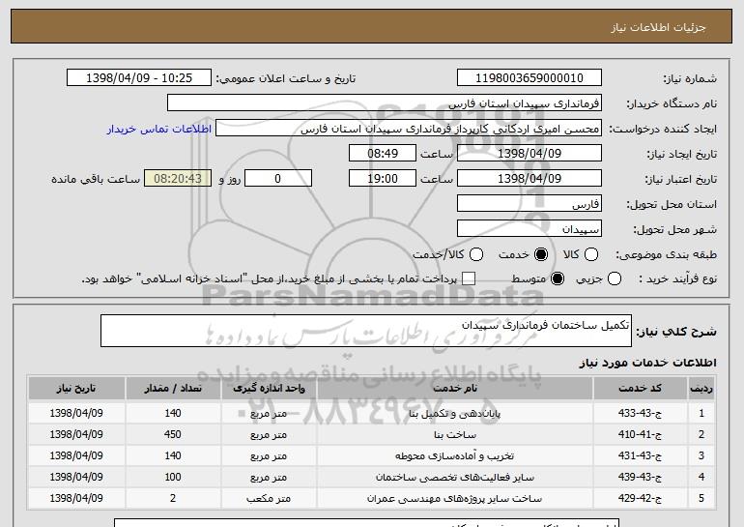Toggle the اسناد خزانه اسلامی payment checkbox
This screenshot has height=527, width=744.
469,278
